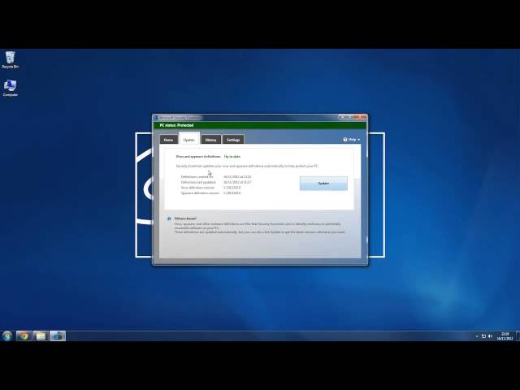Click the Security Essentials taskbar button
This screenshot has height=390, width=520.
point(58,336)
